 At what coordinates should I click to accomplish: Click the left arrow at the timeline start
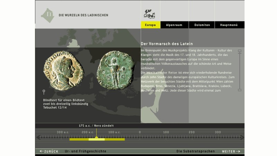coord(38,138)
